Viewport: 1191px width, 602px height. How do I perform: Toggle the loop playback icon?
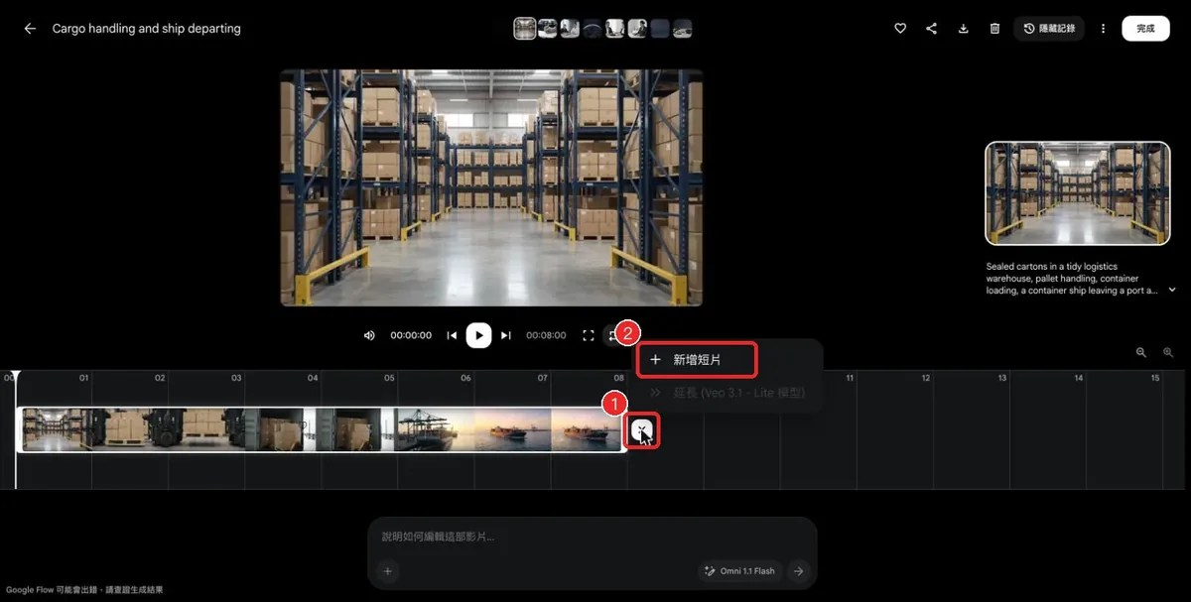click(x=613, y=335)
